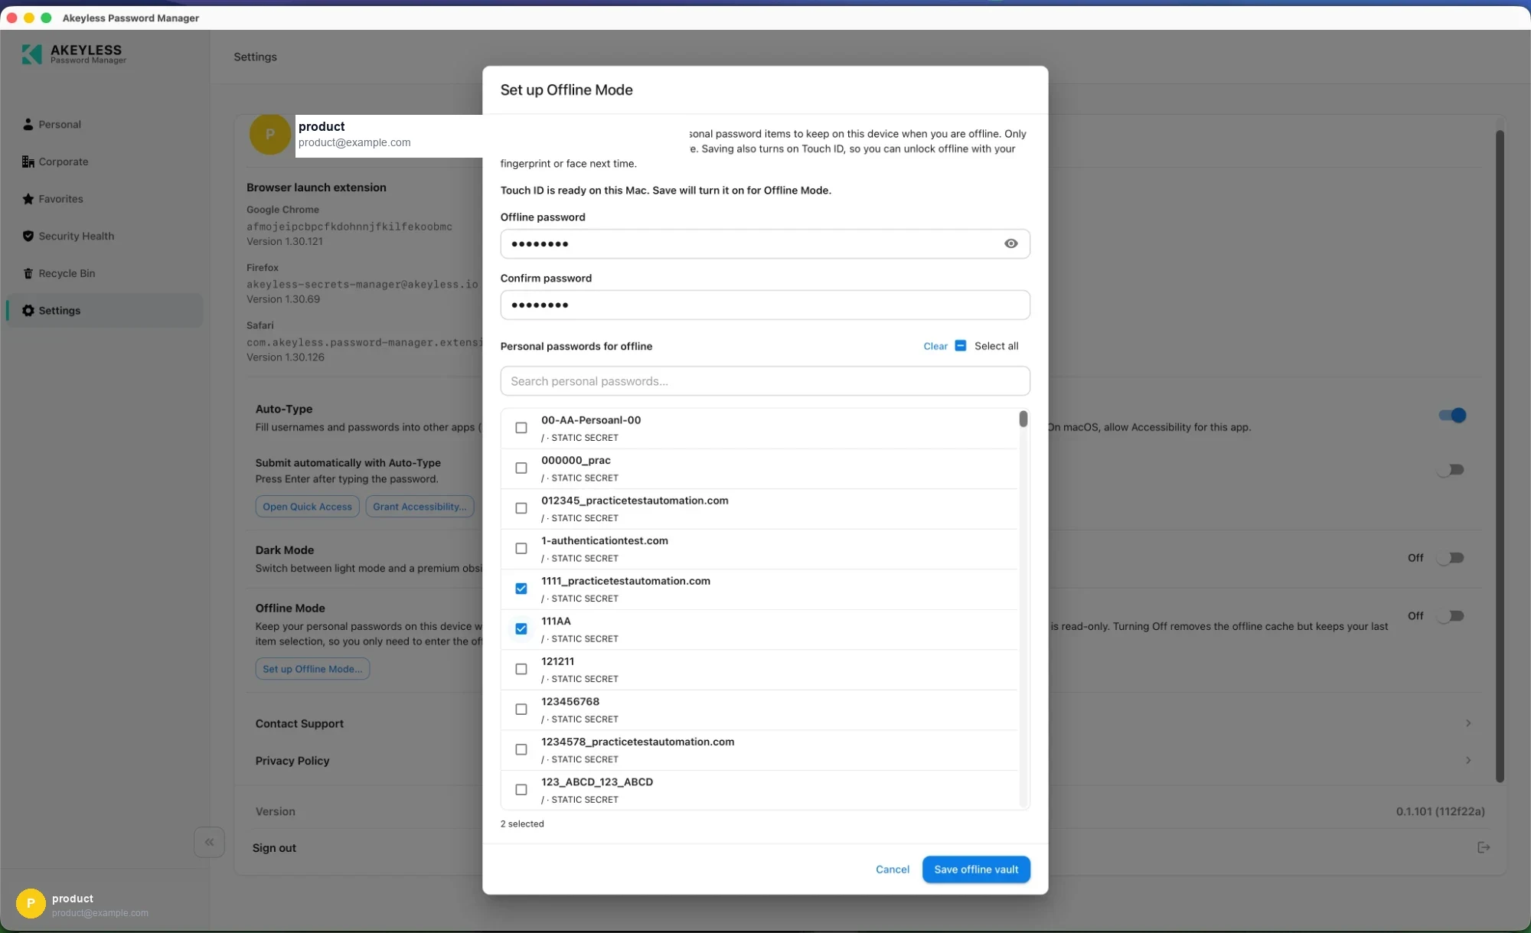Click the Search personal passwords field

[x=765, y=381]
